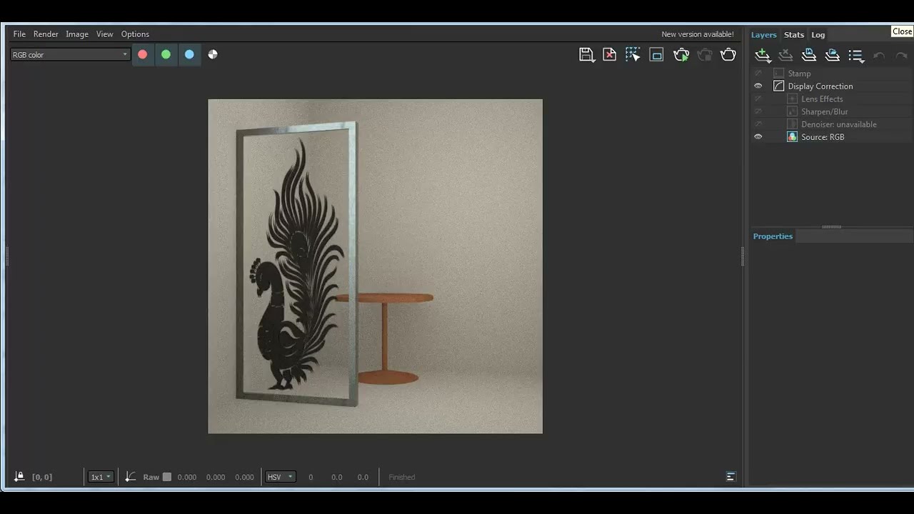Screen dimensions: 914x514
Task: Click the Close button
Action: click(903, 31)
